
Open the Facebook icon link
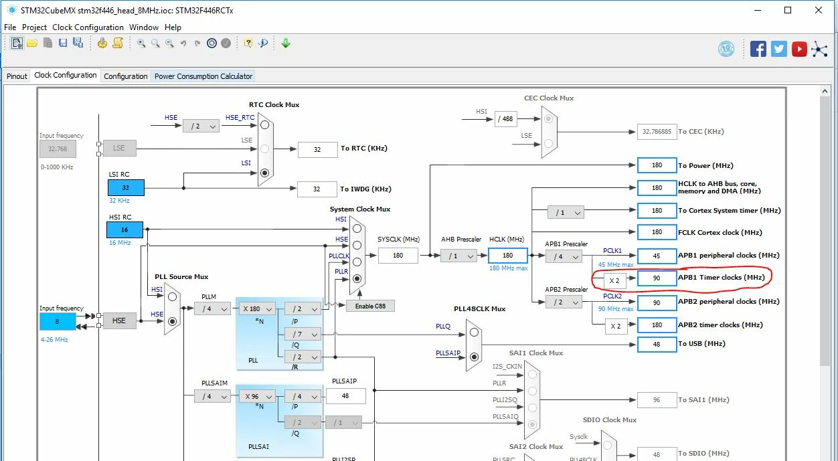[758, 49]
